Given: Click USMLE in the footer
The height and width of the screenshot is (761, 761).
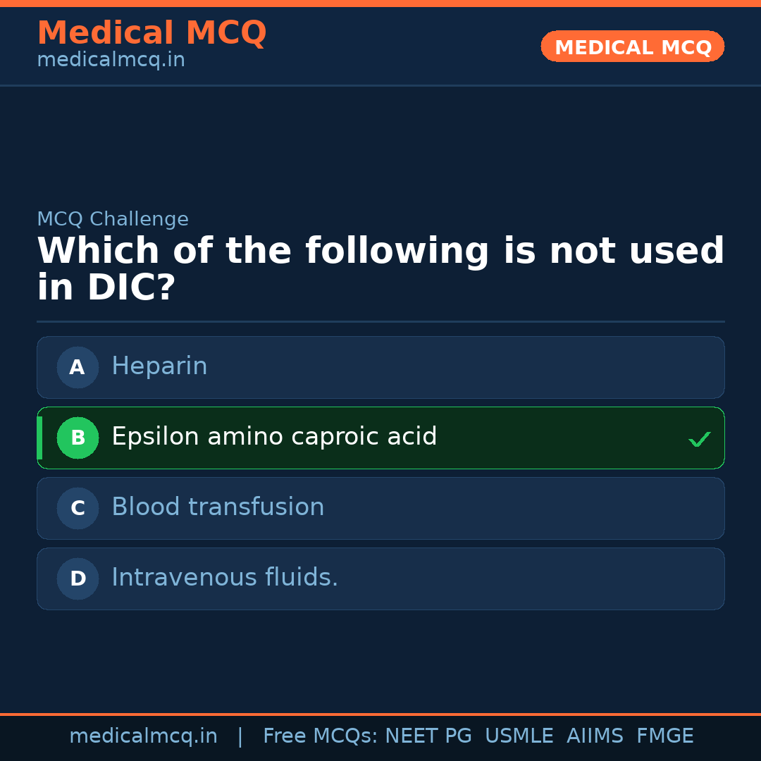Looking at the screenshot, I should point(519,736).
